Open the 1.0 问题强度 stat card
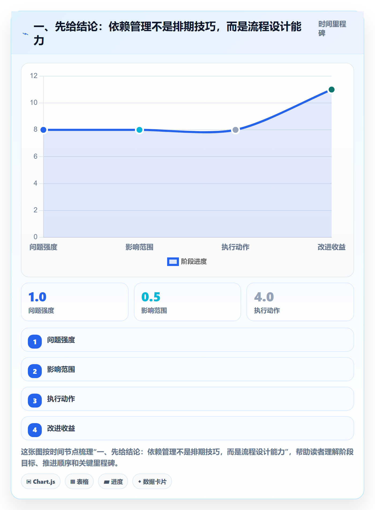The height and width of the screenshot is (510, 375). (75, 302)
